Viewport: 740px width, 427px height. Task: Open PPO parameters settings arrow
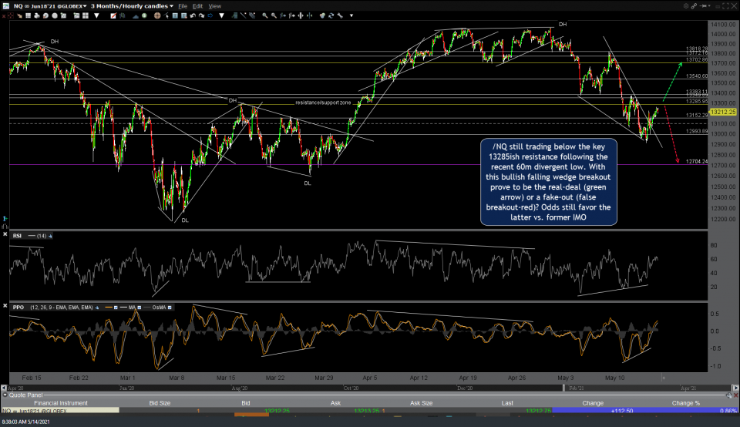[x=97, y=308]
